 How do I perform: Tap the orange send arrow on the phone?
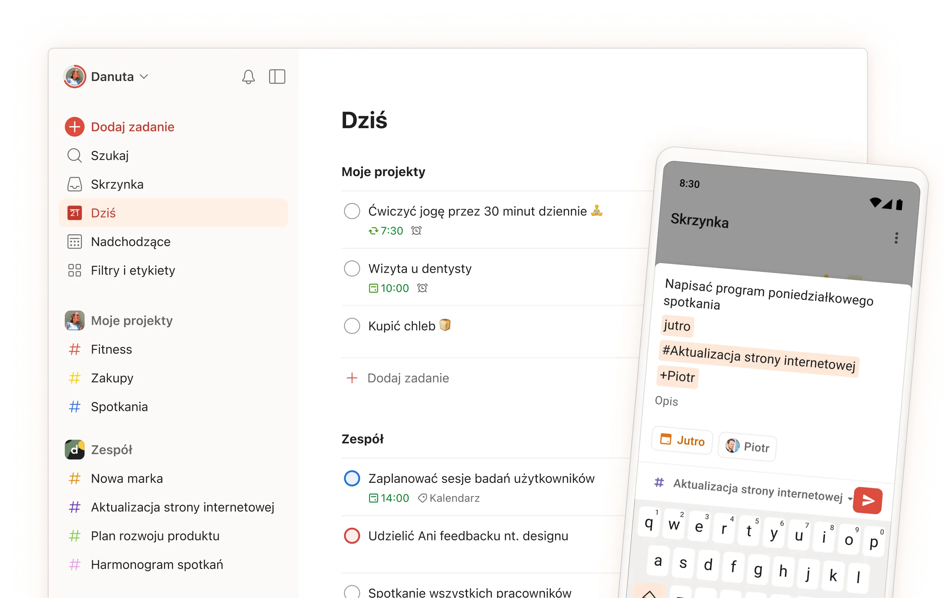868,500
